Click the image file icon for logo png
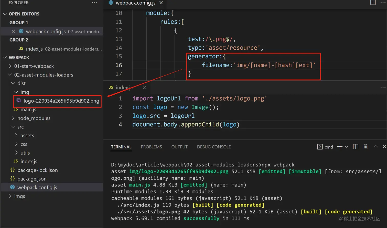 [x=19, y=101]
